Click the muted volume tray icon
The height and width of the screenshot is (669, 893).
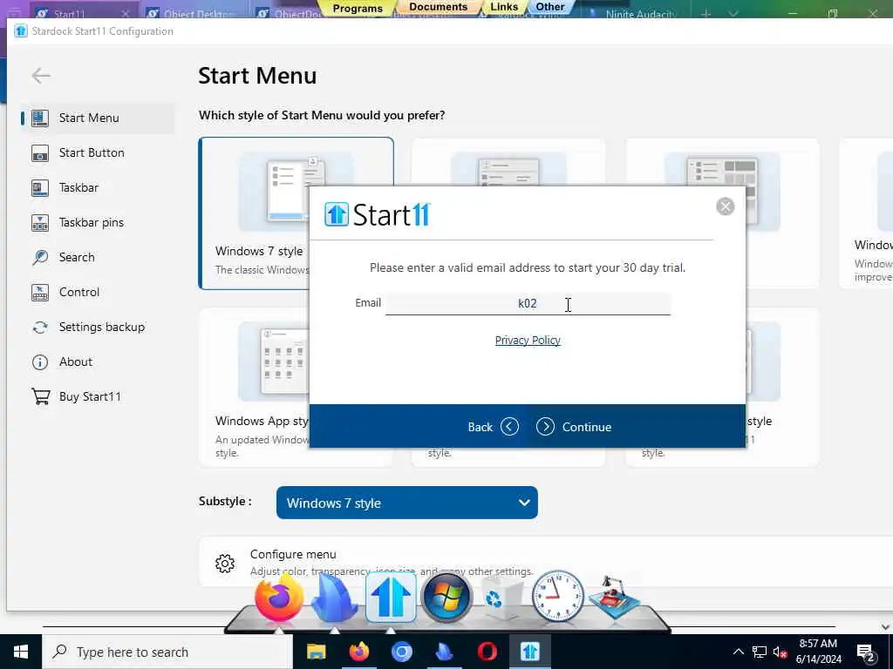click(x=780, y=652)
